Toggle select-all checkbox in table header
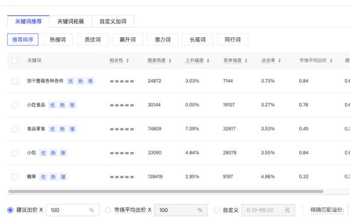Image resolution: width=350 pixels, height=219 pixels. pyautogui.click(x=15, y=61)
